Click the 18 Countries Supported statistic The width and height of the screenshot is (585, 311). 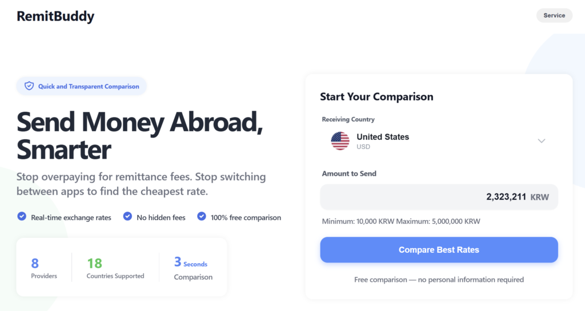click(115, 269)
